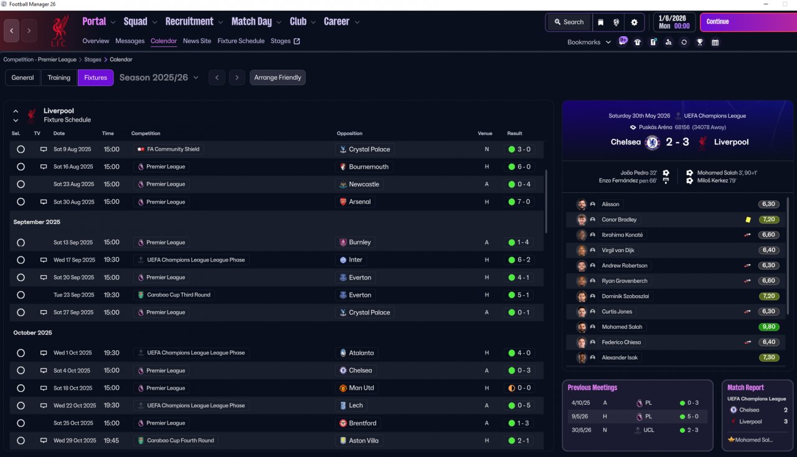Click the scouting person-search shortcut icon
The height and width of the screenshot is (457, 797).
[669, 42]
